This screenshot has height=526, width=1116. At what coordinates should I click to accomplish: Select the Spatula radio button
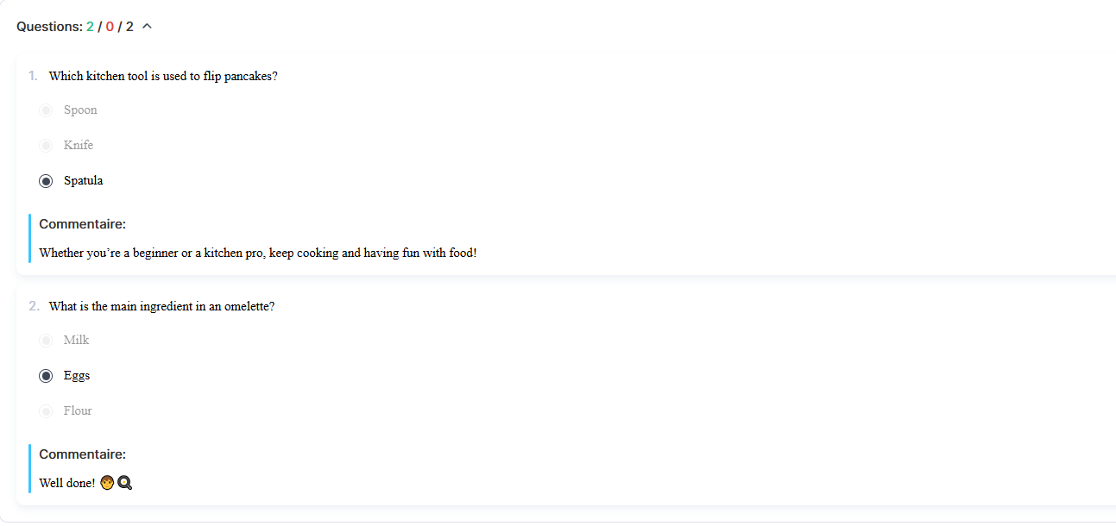[46, 181]
